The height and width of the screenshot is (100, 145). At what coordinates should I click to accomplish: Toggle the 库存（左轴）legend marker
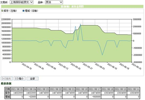2,11
